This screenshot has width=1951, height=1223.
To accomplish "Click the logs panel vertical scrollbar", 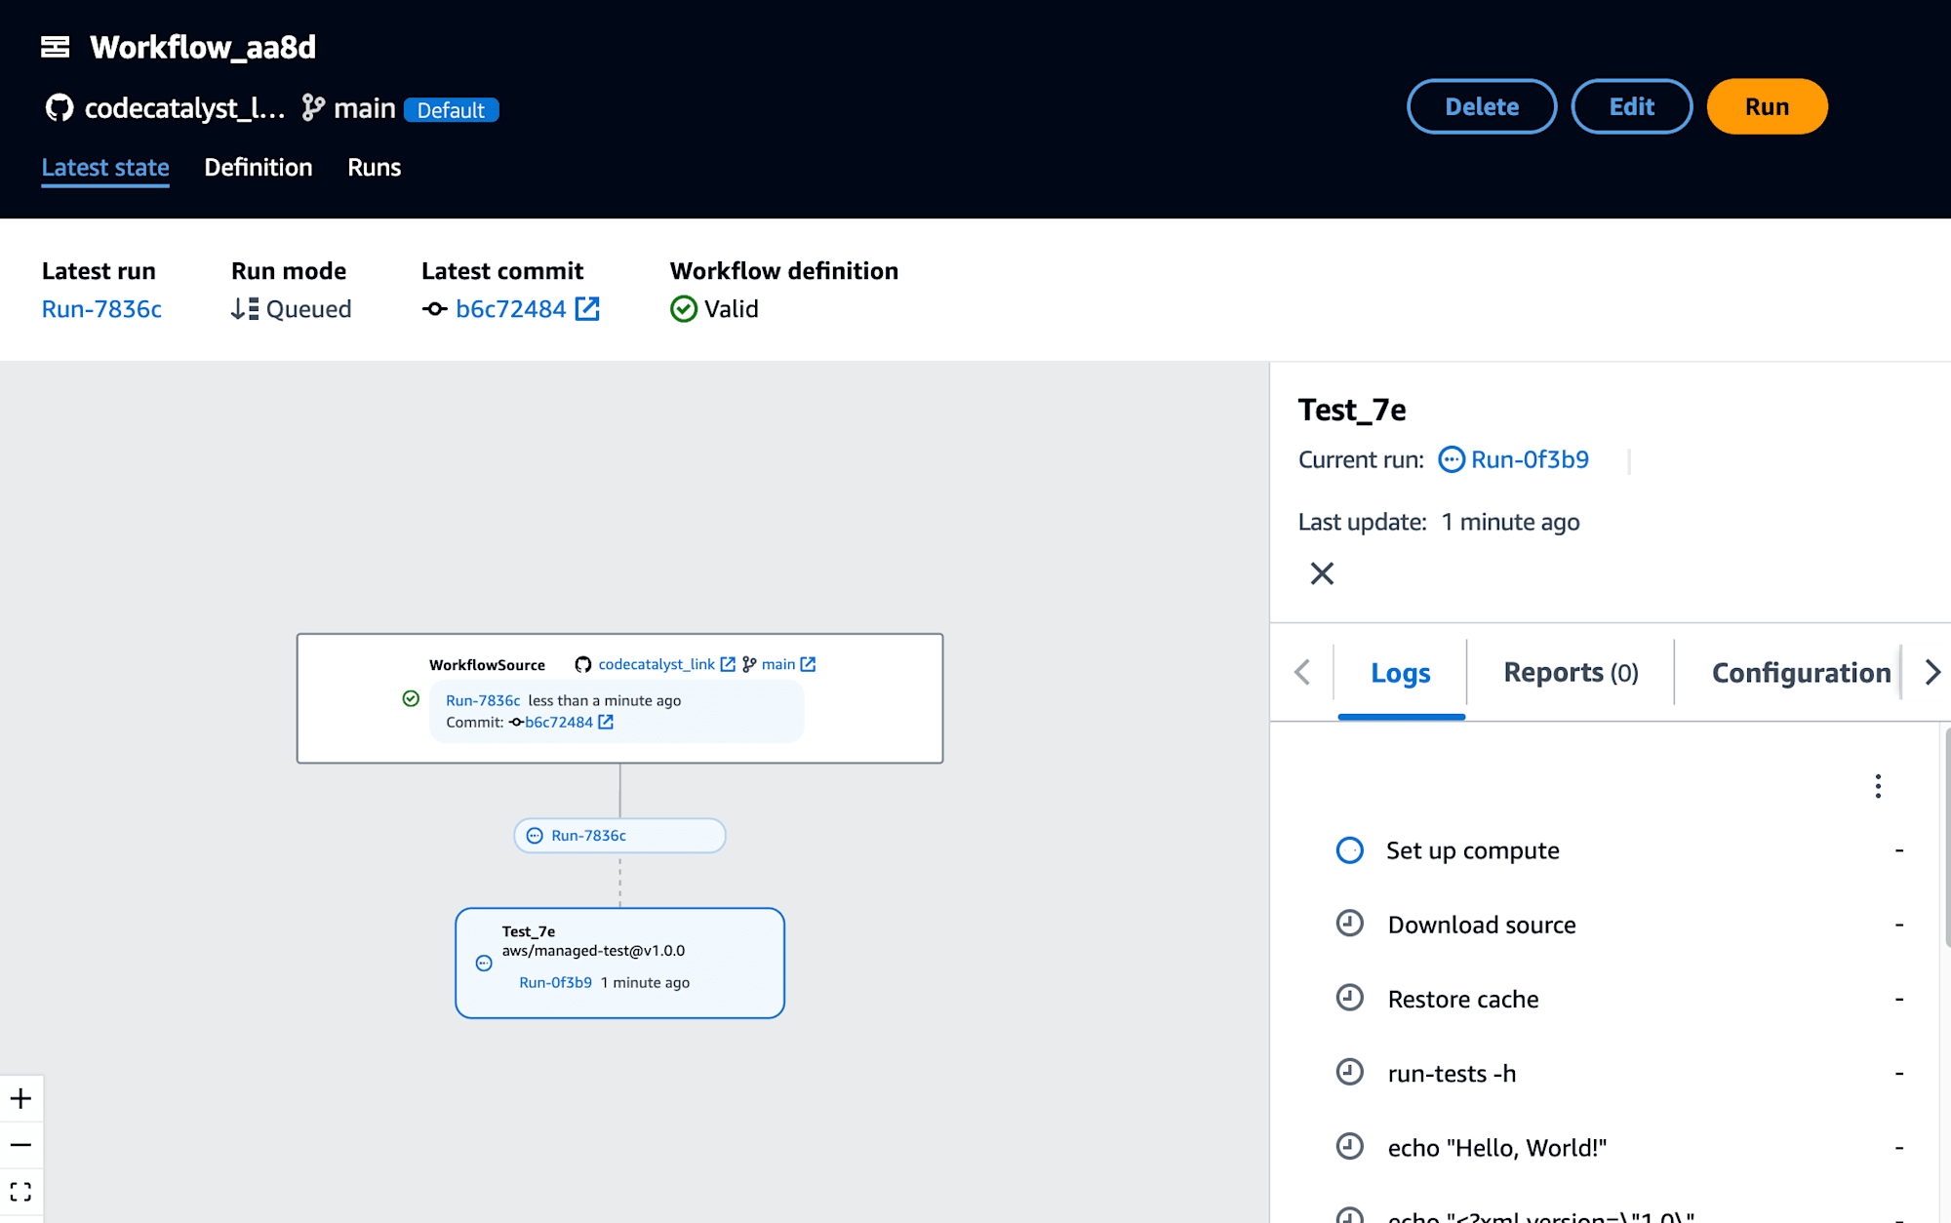I will tap(1947, 839).
